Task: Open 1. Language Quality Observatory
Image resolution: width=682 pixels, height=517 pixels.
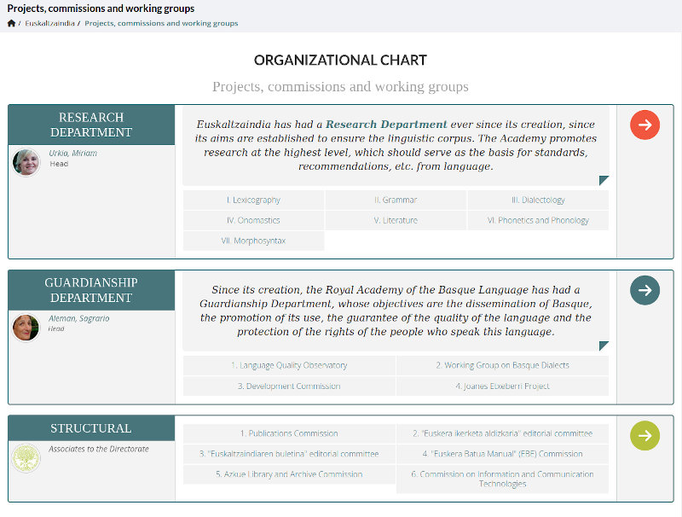Action: (x=289, y=365)
